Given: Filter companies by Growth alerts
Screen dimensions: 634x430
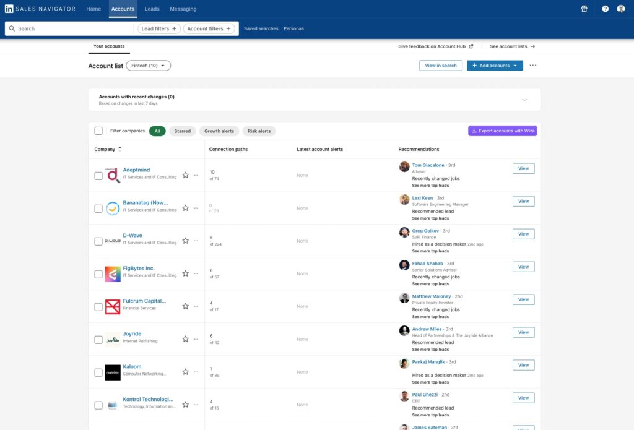Looking at the screenshot, I should coord(219,131).
